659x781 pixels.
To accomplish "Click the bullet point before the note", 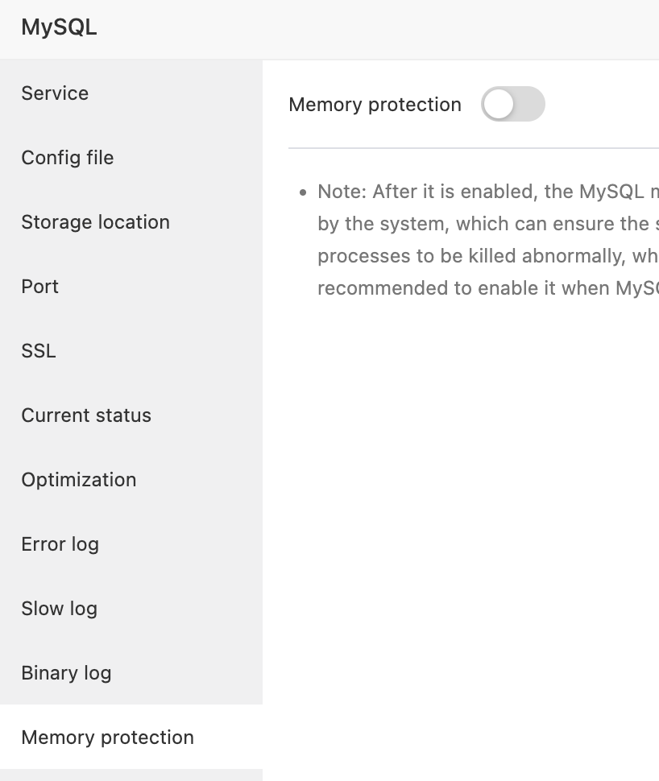I will click(303, 192).
